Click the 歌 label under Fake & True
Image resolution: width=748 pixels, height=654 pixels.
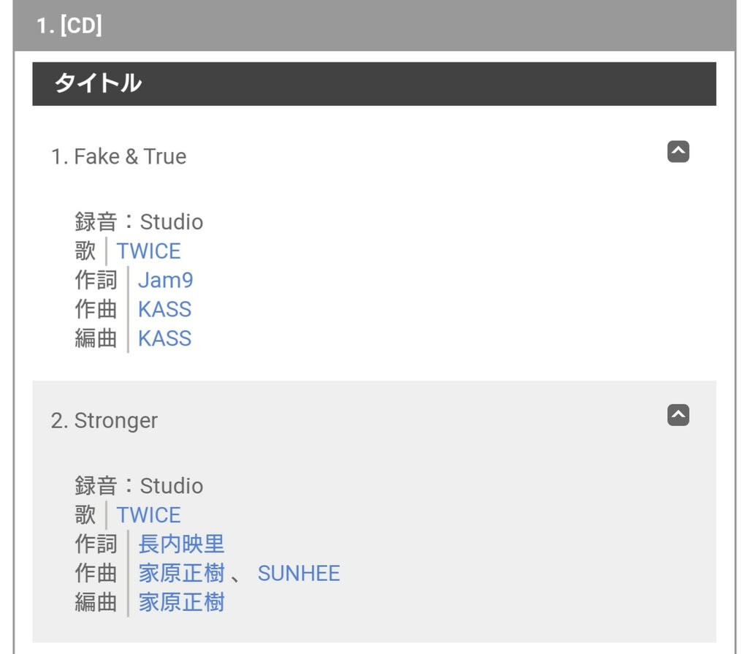pos(85,251)
